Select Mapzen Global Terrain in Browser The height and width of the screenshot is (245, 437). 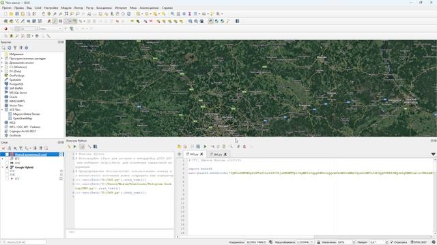(27, 114)
